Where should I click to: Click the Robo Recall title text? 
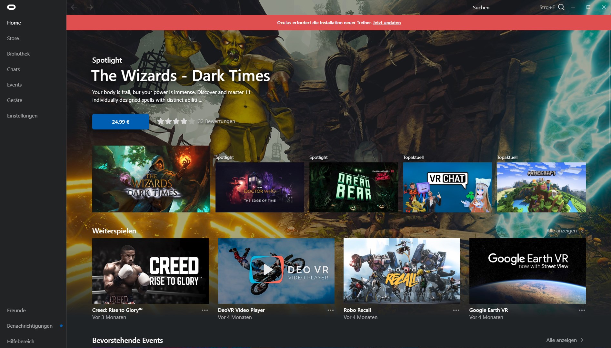357,310
